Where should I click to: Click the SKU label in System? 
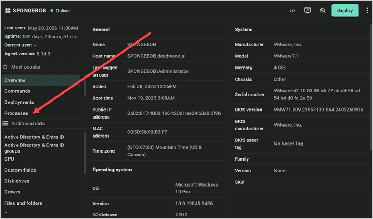click(239, 182)
